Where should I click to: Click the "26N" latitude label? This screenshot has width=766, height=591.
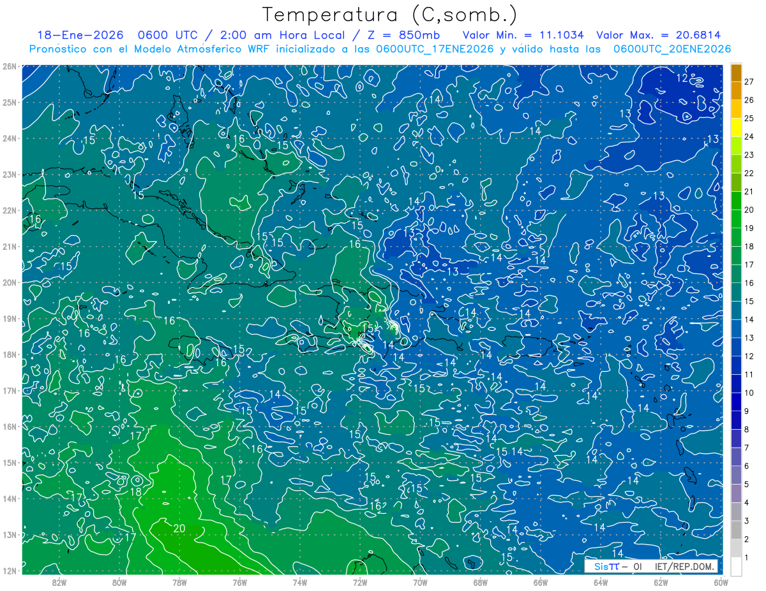click(x=10, y=66)
